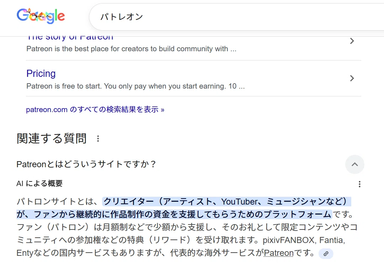Image resolution: width=384 pixels, height=264 pixels.
Task: Click the highlighted text beginning クリエイター（アーティスト
Action: pyautogui.click(x=184, y=208)
